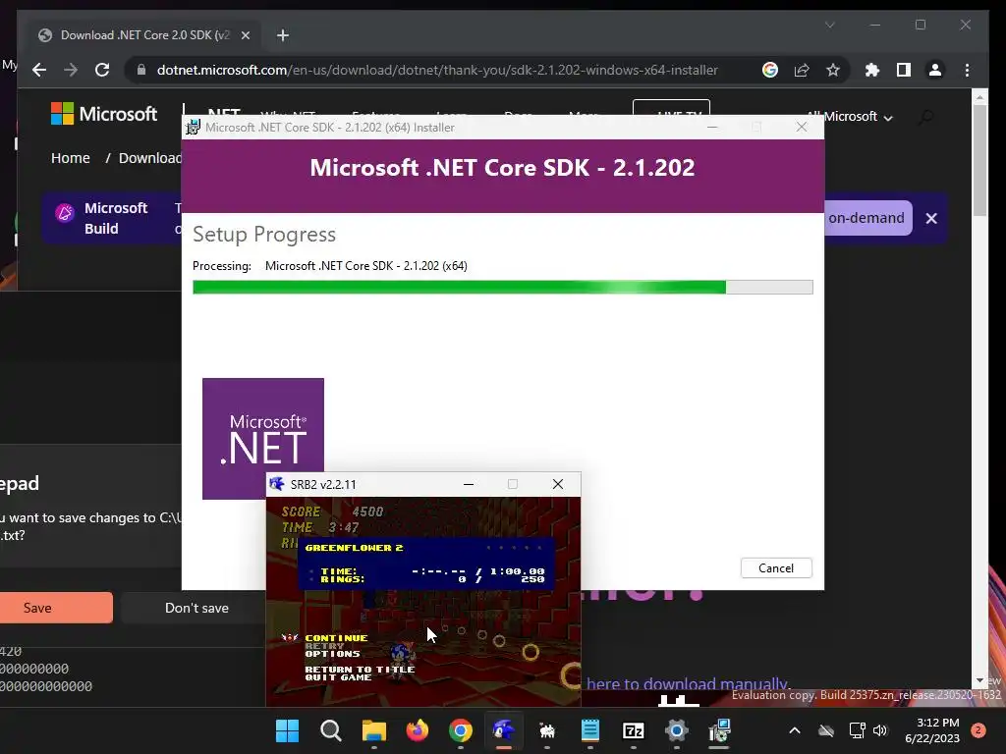Open the Windows Start menu
This screenshot has height=754, width=1006.
[x=287, y=730]
